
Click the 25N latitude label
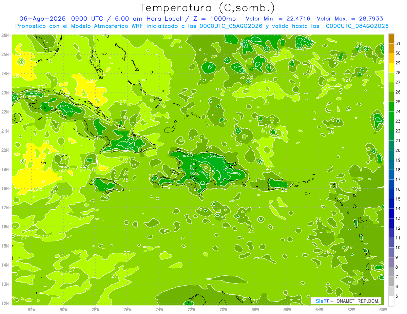[5, 54]
